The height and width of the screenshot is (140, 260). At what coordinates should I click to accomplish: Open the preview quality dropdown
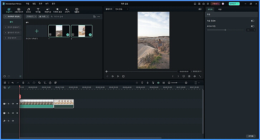(x=121, y=9)
